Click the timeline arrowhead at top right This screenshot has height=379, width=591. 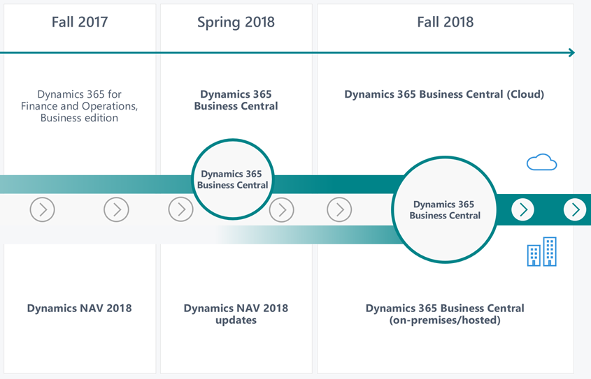(x=572, y=52)
